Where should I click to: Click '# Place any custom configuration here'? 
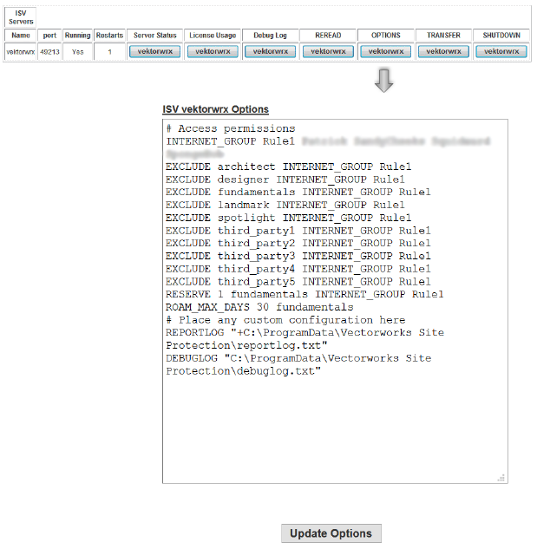(285, 320)
